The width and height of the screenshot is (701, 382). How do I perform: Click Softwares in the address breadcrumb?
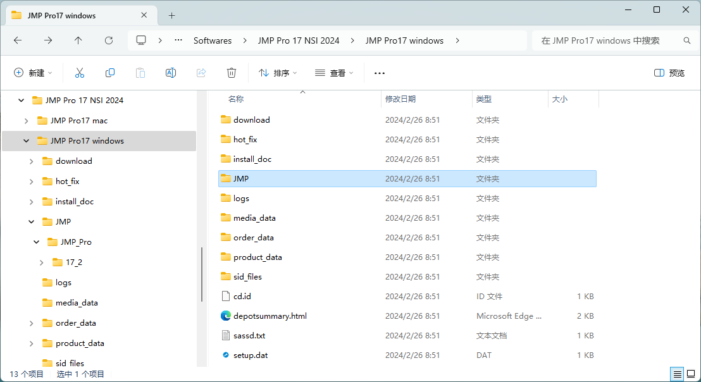click(x=213, y=40)
